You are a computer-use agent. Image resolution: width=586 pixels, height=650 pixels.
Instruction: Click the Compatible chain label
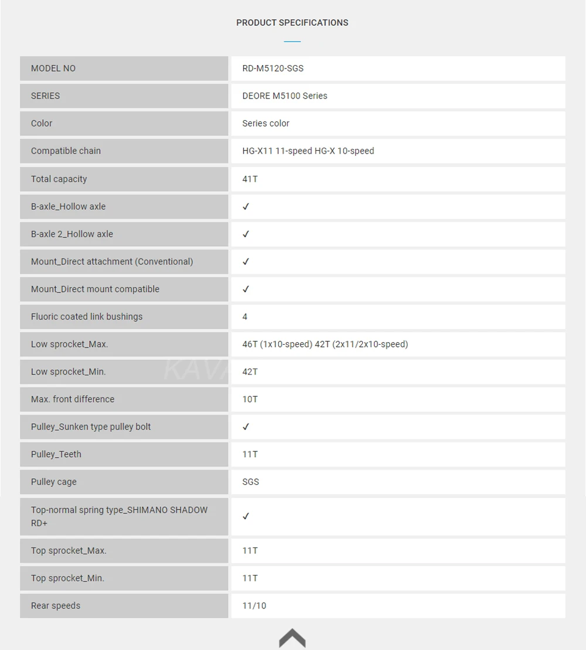coord(66,151)
